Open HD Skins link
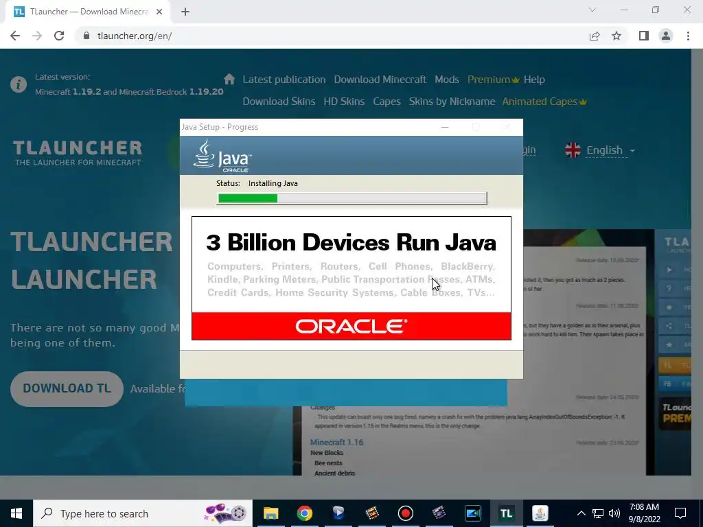Image resolution: width=703 pixels, height=527 pixels. click(x=344, y=102)
